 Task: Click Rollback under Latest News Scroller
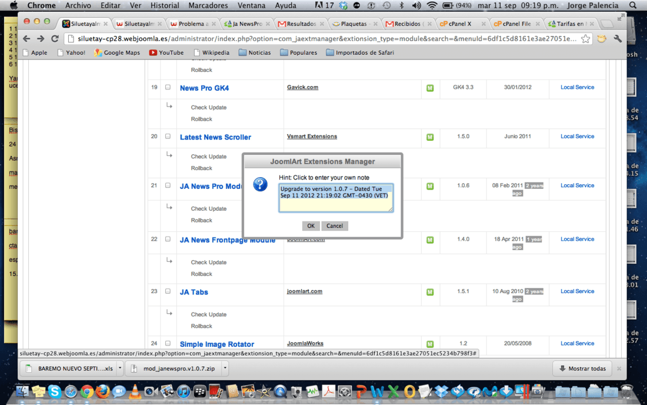point(201,168)
